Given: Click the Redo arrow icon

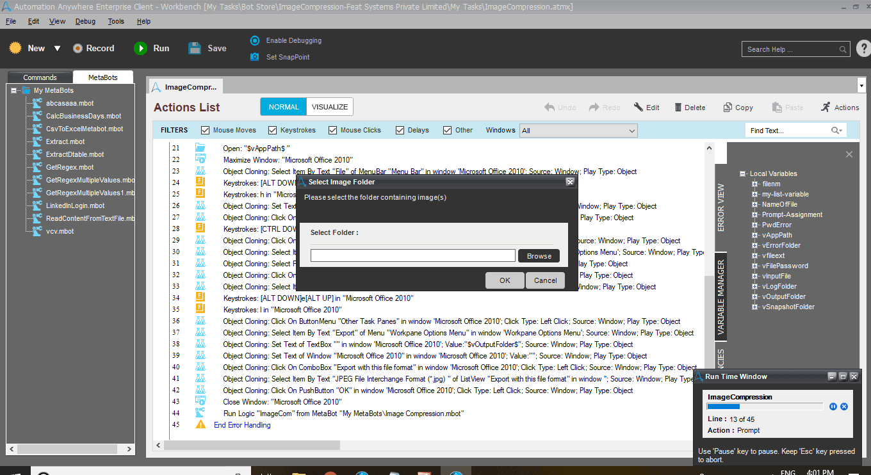Looking at the screenshot, I should 594,107.
